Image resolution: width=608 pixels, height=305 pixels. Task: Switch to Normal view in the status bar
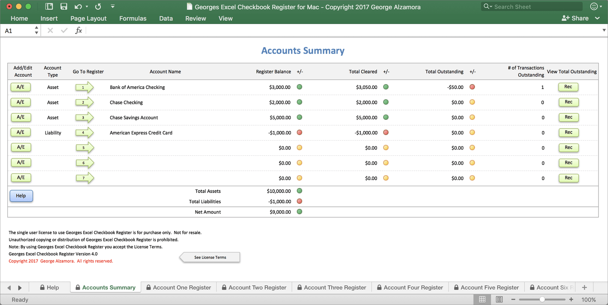[482, 299]
